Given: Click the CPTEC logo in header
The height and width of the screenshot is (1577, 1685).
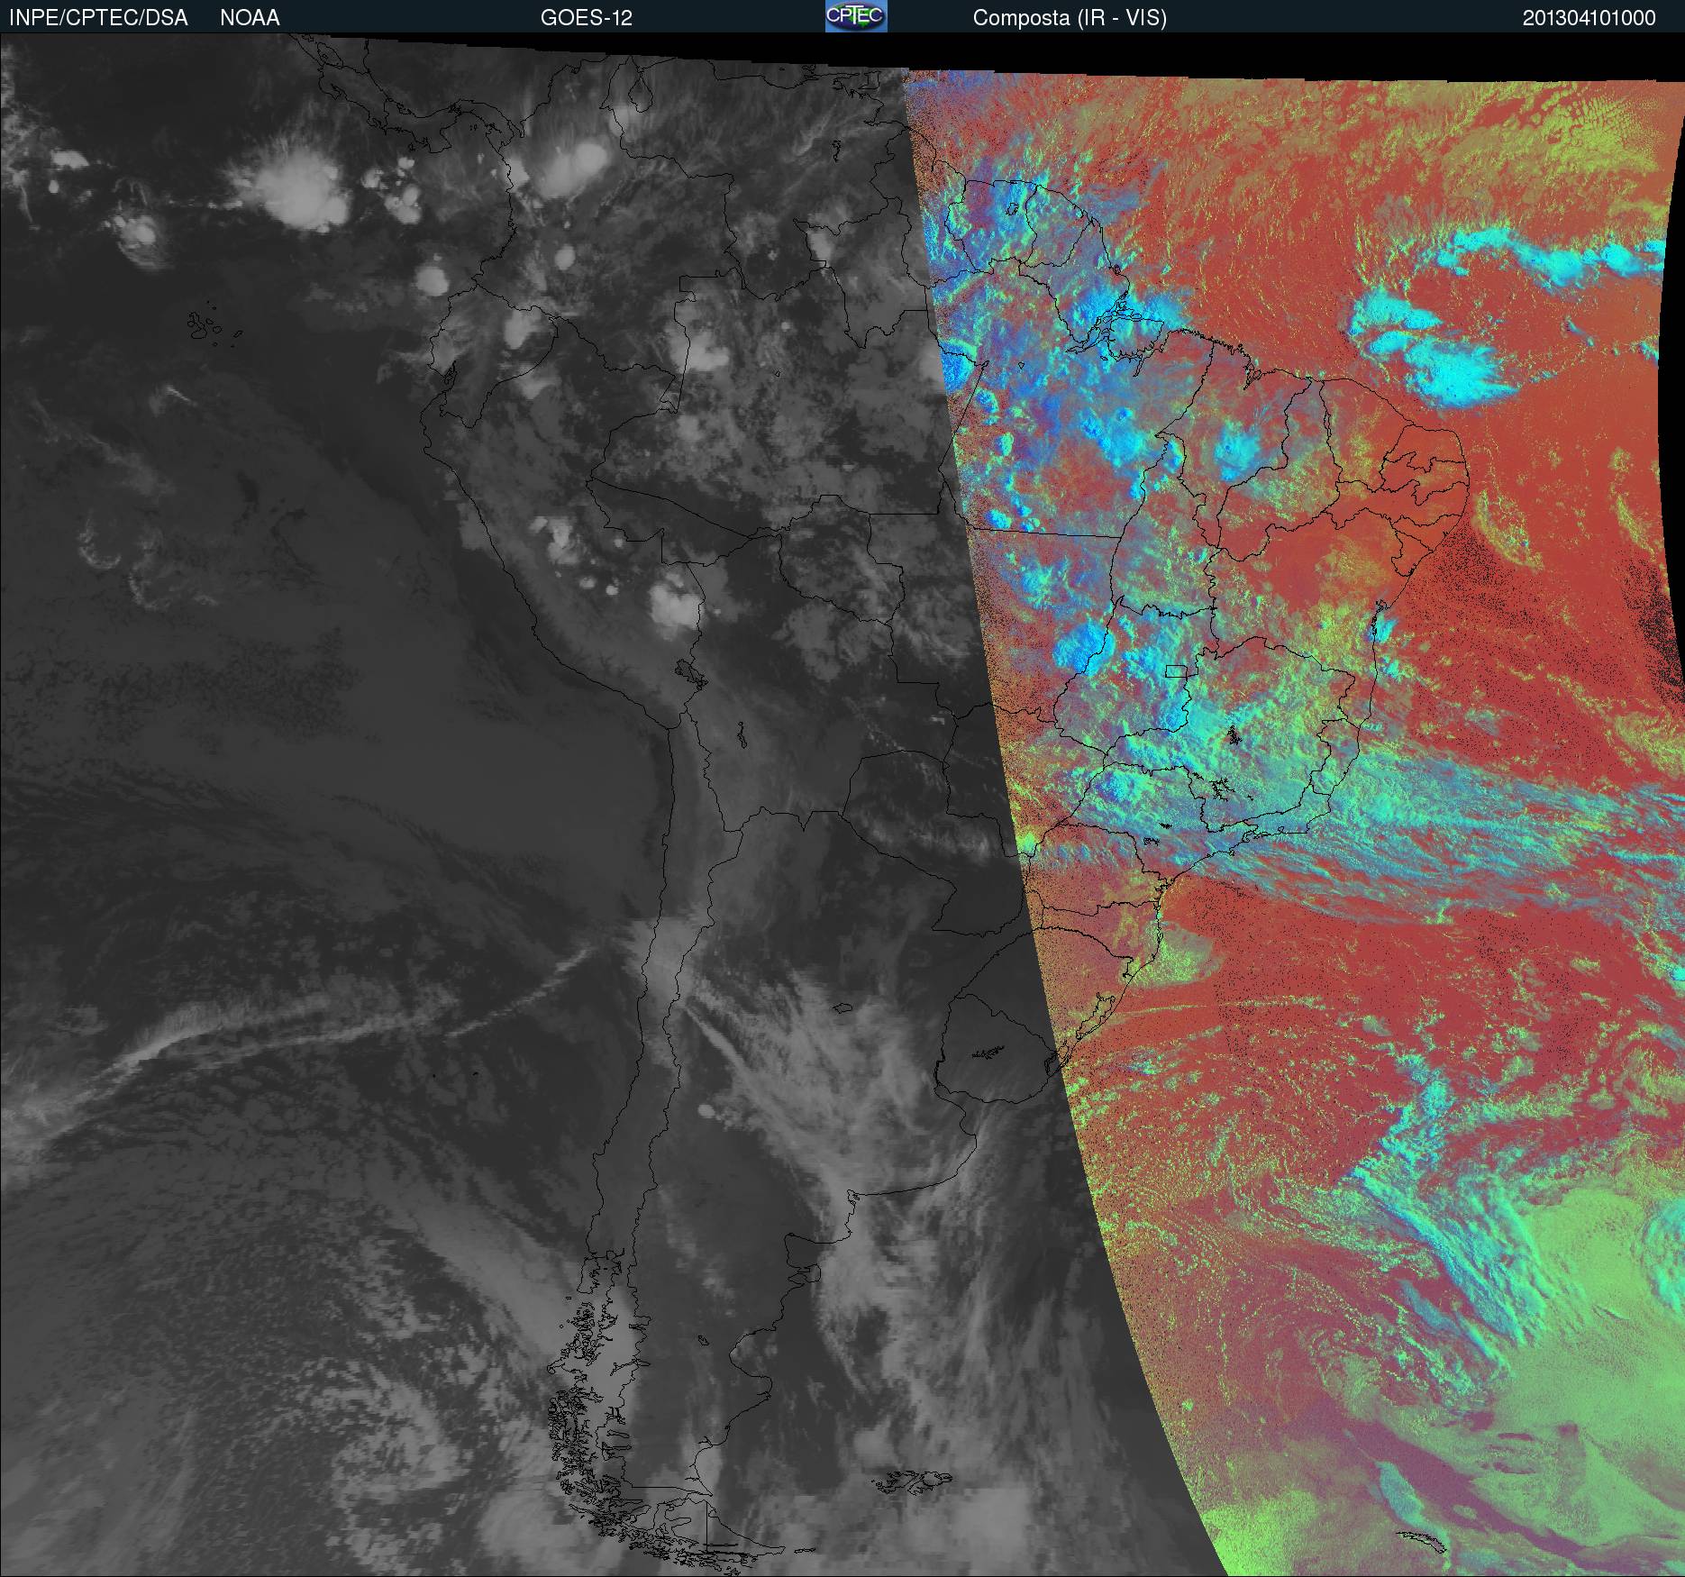Looking at the screenshot, I should [x=856, y=16].
